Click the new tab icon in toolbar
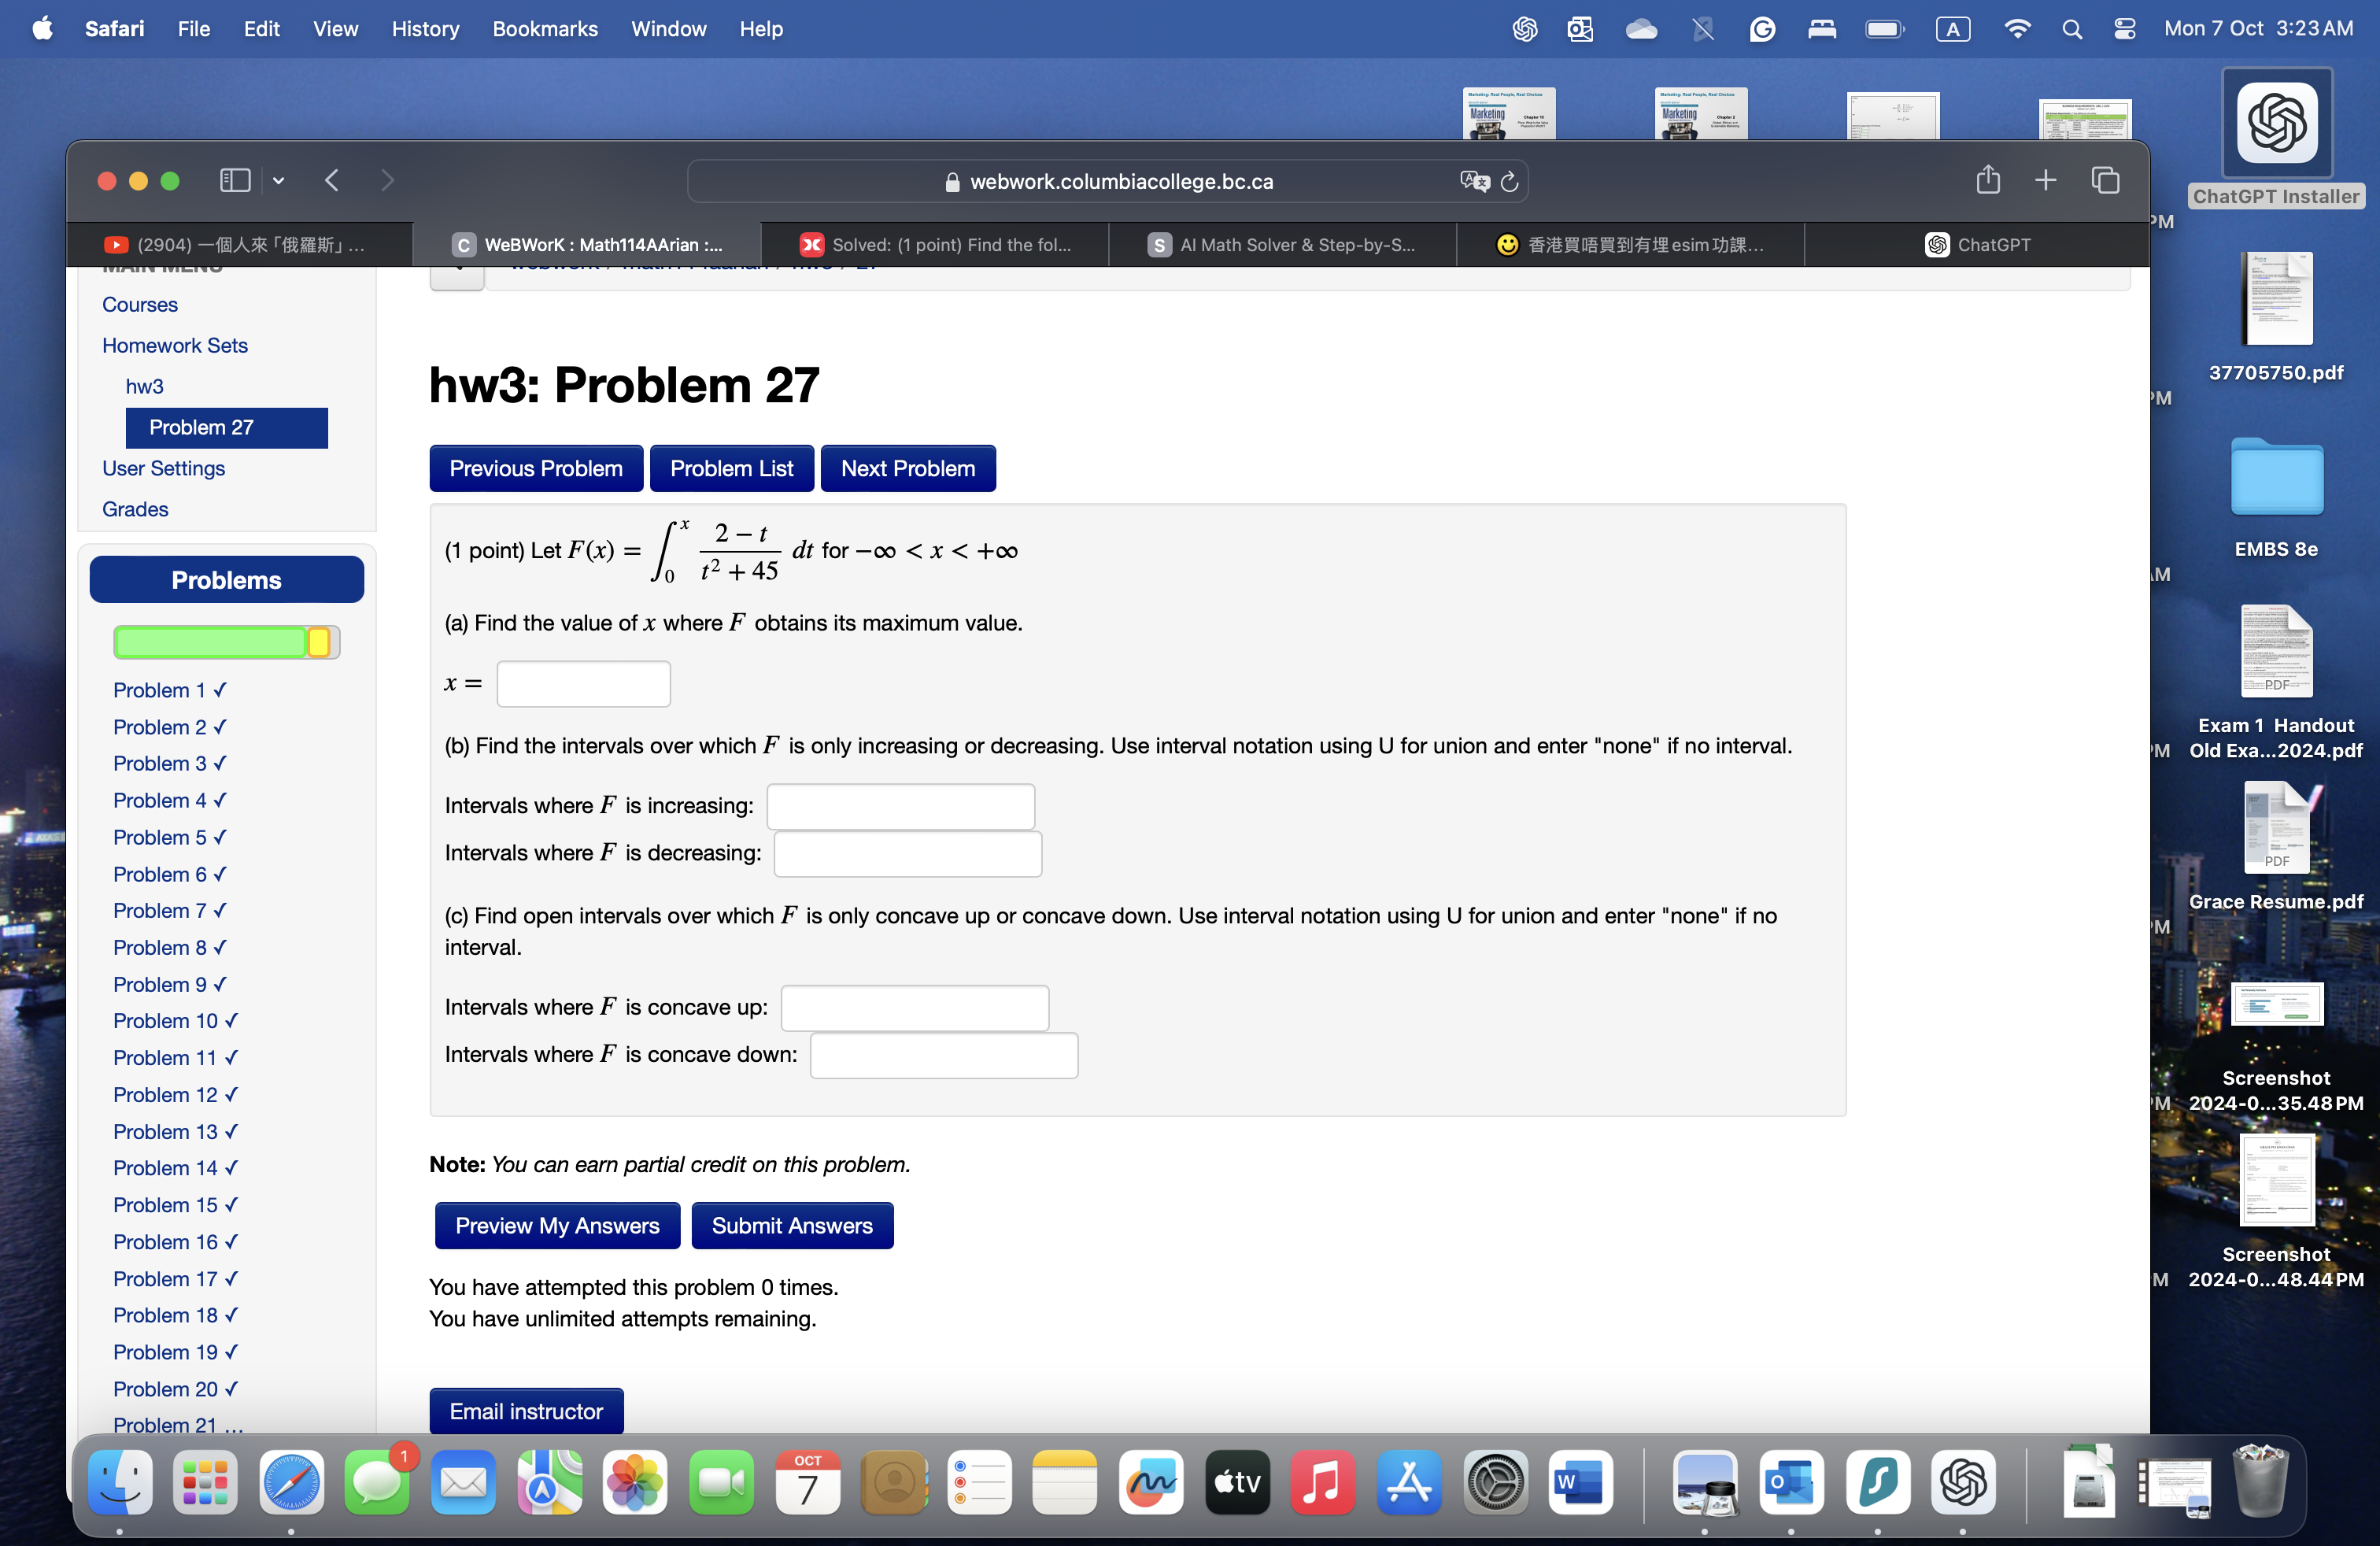This screenshot has width=2380, height=1546. [x=2047, y=180]
